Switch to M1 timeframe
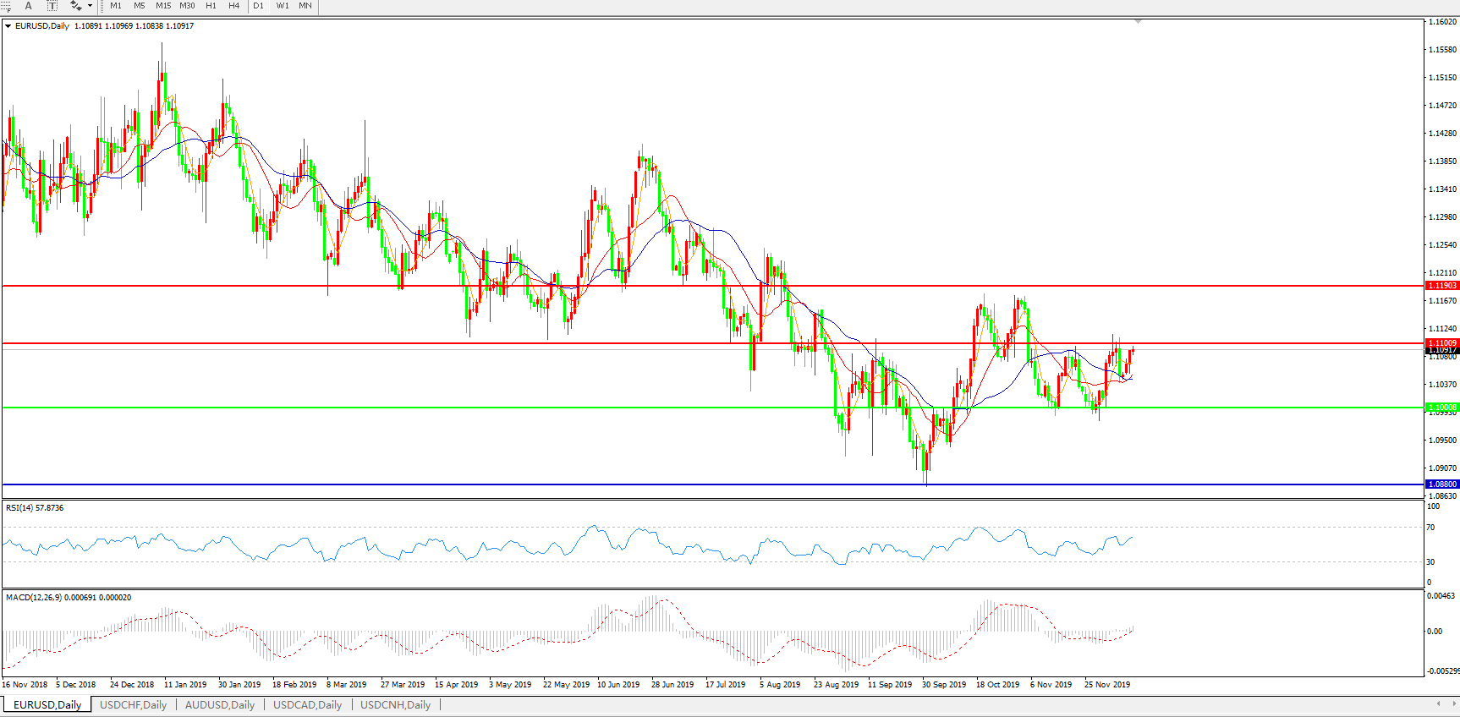Screen dimensions: 1460x717 116,6
